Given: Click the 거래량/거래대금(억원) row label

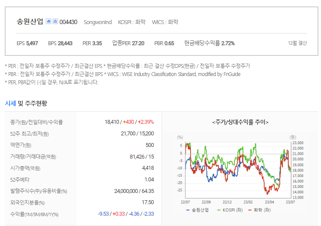Looking at the screenshot, I should click(33, 156).
